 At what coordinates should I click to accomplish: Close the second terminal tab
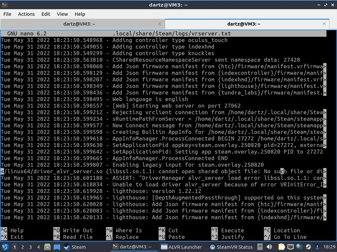point(324,24)
